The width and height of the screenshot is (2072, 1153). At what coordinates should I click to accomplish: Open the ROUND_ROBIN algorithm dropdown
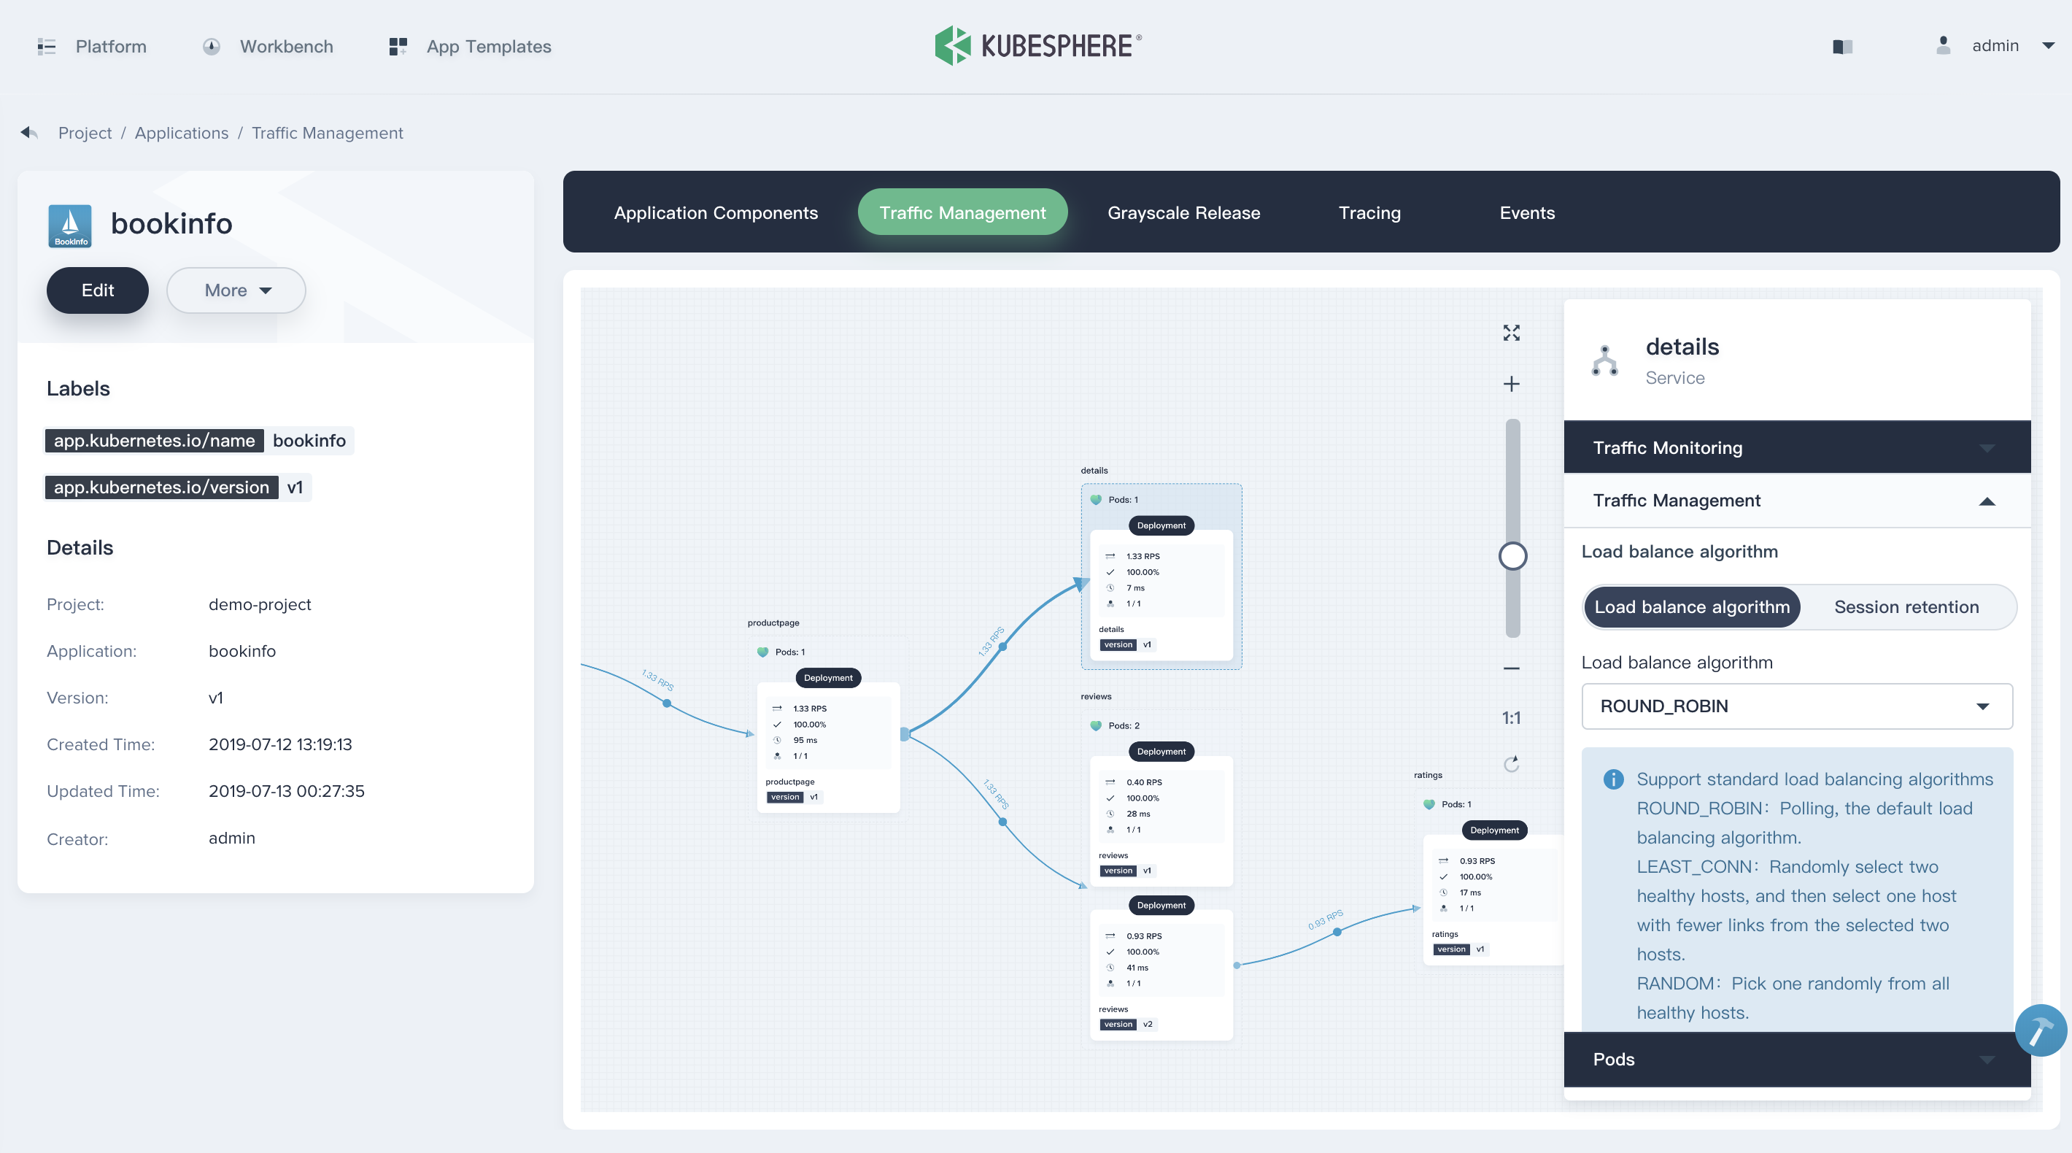pos(1796,706)
